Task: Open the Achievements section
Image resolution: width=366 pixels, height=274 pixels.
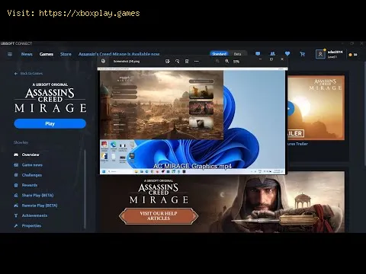Action: [x=30, y=215]
